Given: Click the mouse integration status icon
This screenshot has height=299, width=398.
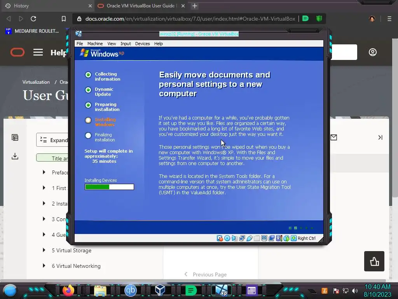Looking at the screenshot, I should pos(286,238).
